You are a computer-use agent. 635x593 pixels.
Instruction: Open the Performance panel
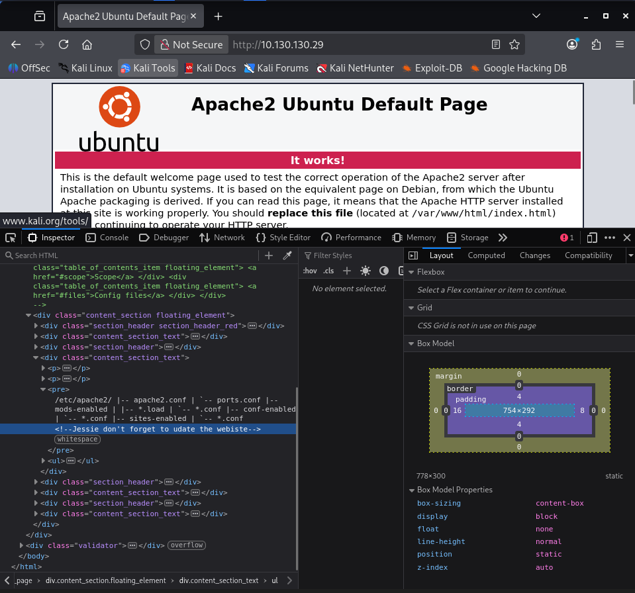point(351,238)
